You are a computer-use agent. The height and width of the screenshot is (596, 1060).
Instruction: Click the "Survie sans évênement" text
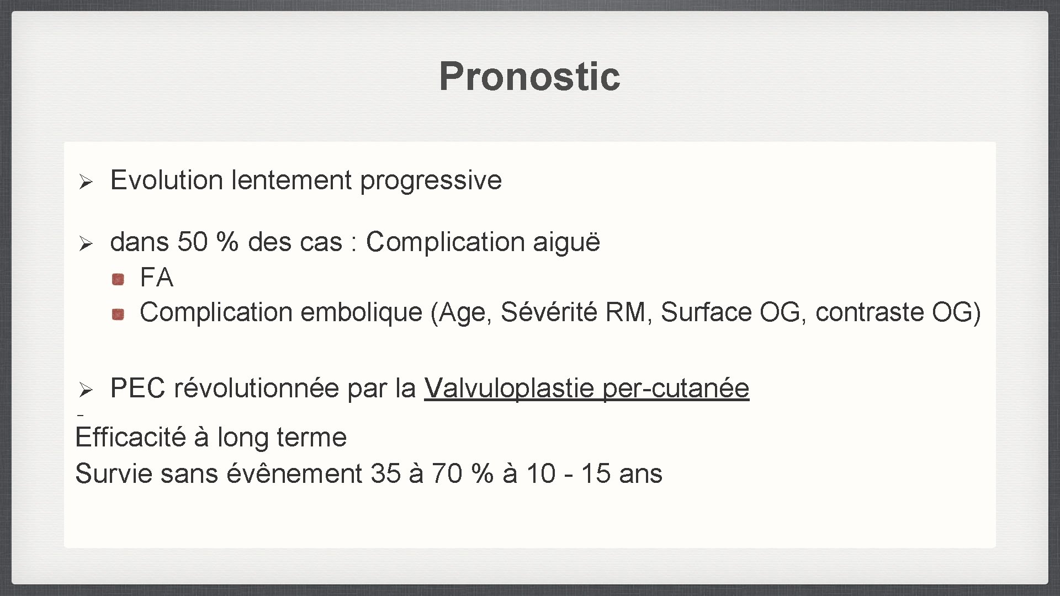(x=218, y=474)
